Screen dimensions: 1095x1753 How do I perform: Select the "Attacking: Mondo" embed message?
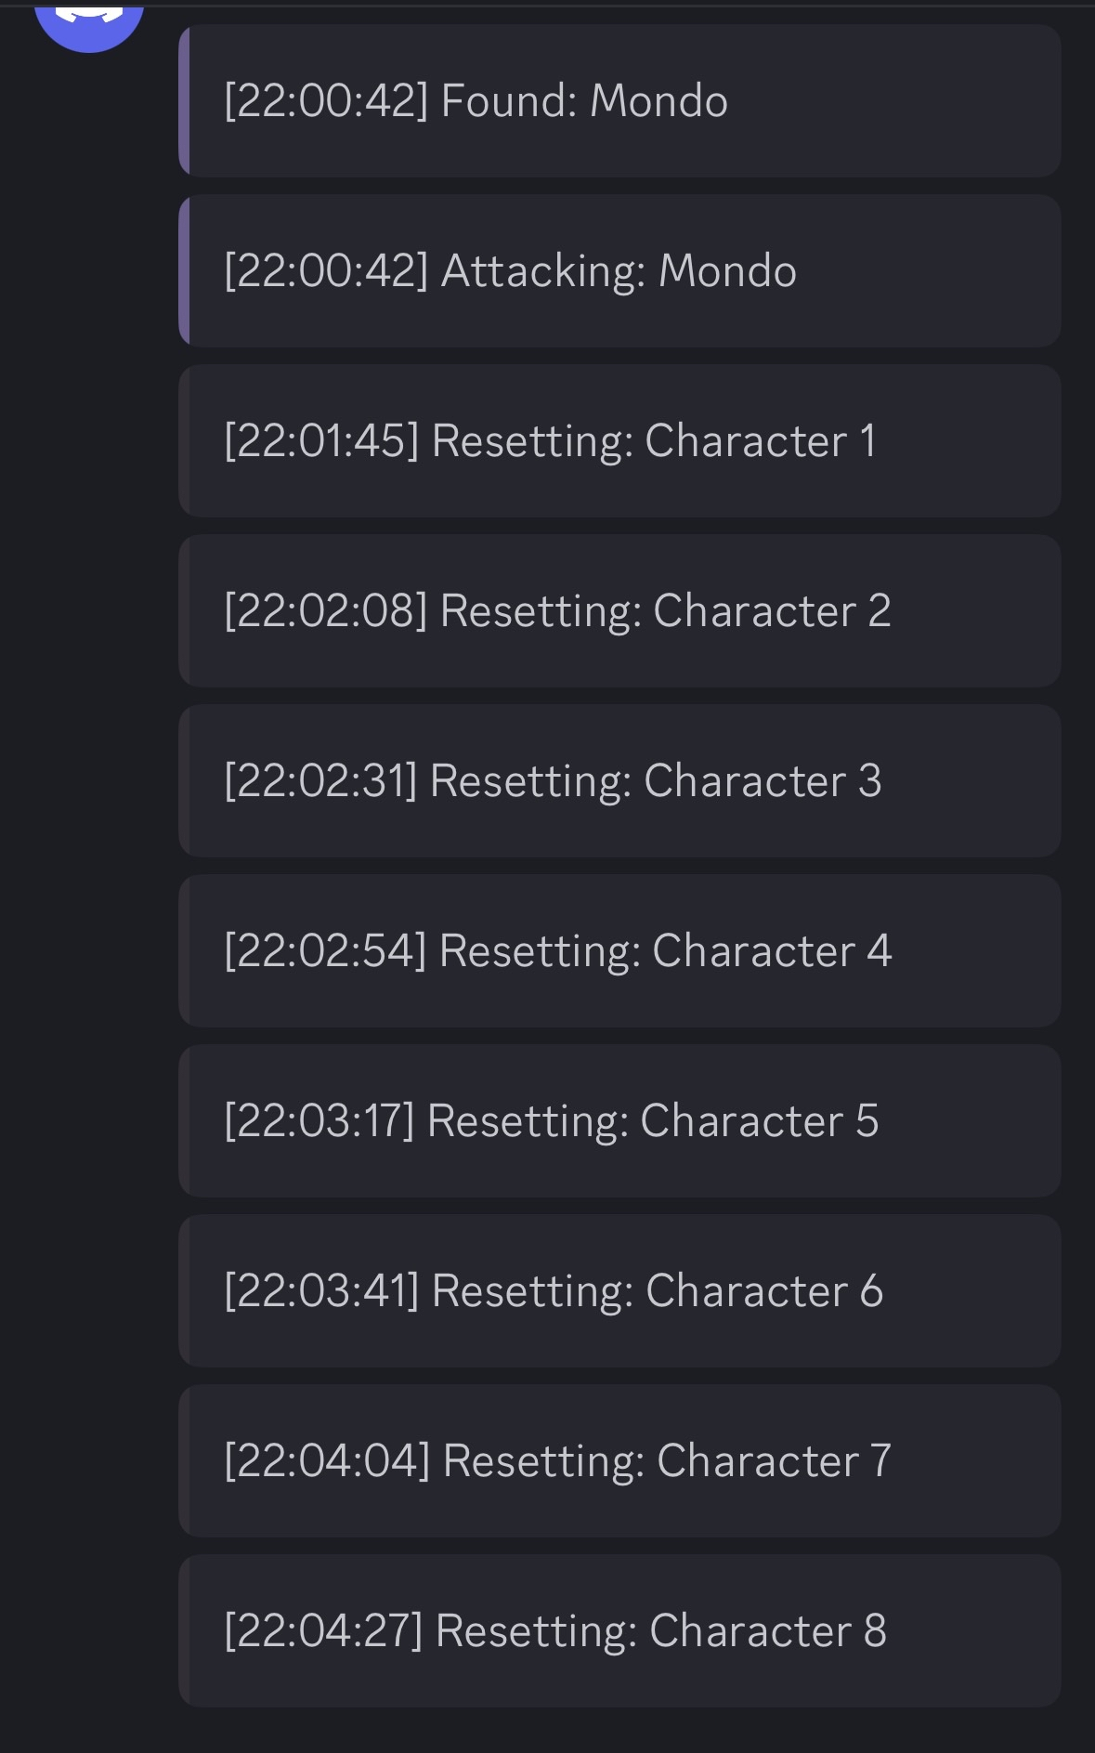pyautogui.click(x=619, y=271)
